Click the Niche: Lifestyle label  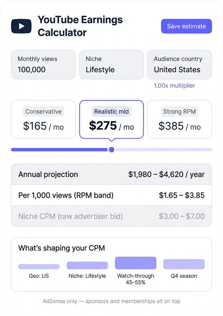coord(87,276)
